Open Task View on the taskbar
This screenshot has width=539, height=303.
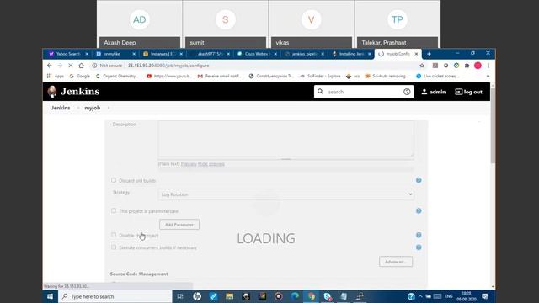click(180, 296)
